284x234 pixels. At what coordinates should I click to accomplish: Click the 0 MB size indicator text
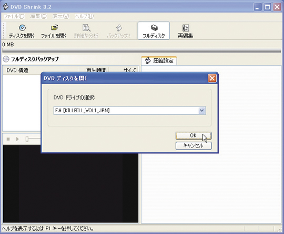point(8,45)
